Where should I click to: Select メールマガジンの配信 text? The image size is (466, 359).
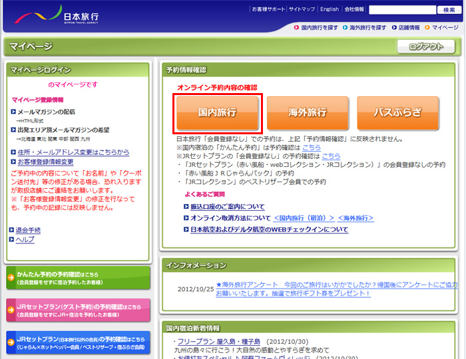pos(47,112)
